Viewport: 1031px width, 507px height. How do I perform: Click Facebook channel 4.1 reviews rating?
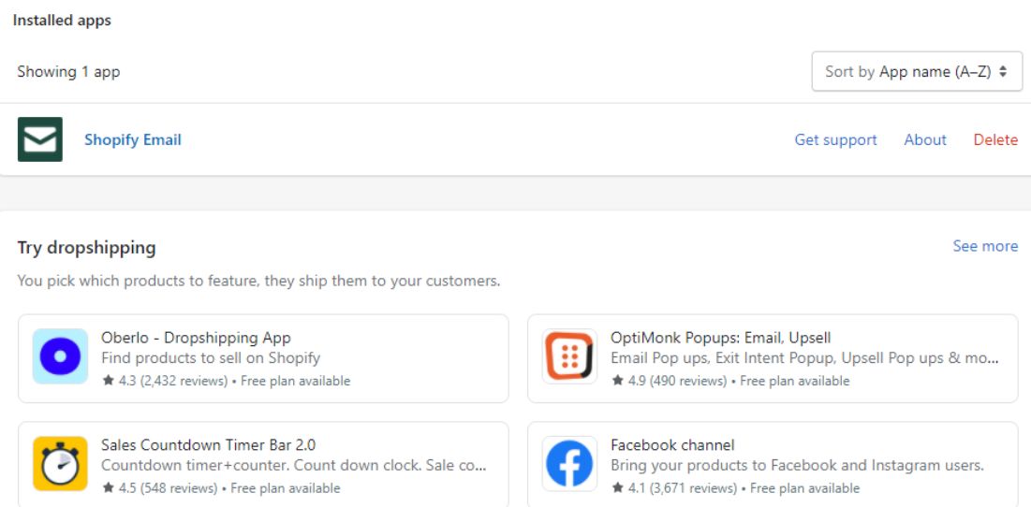(x=674, y=488)
